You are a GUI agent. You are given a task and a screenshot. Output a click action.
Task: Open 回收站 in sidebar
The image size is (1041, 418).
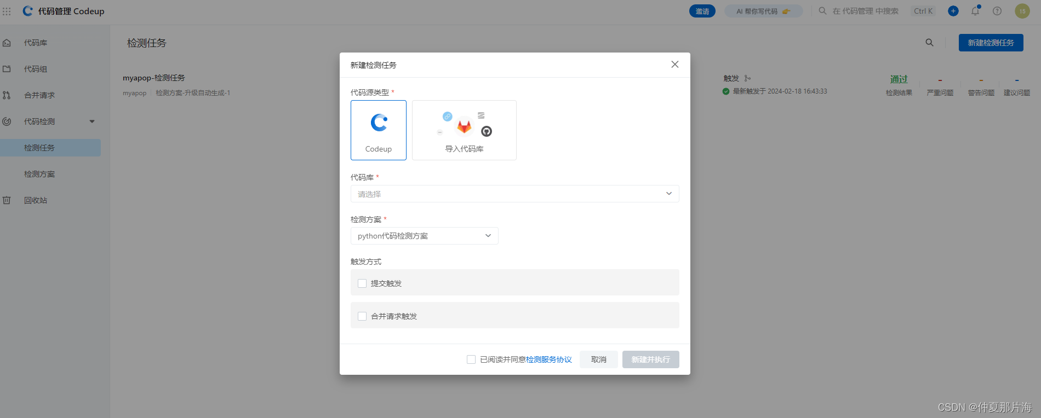click(x=36, y=200)
